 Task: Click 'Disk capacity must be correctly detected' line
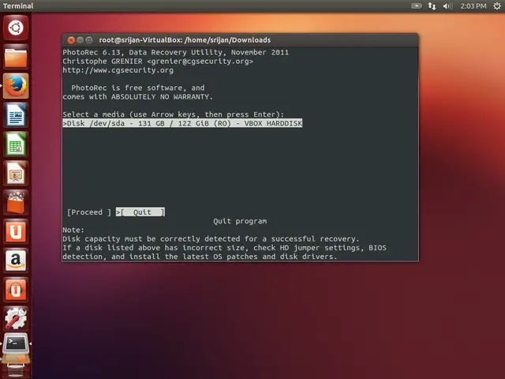[211, 238]
